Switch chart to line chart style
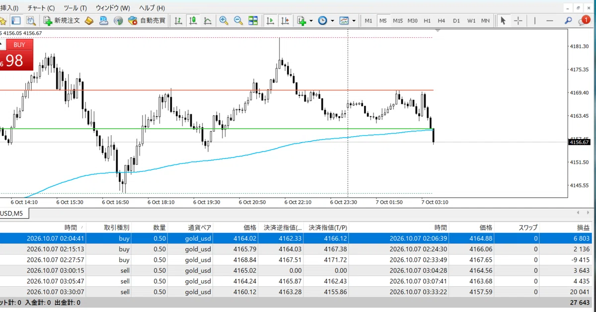 [x=208, y=21]
